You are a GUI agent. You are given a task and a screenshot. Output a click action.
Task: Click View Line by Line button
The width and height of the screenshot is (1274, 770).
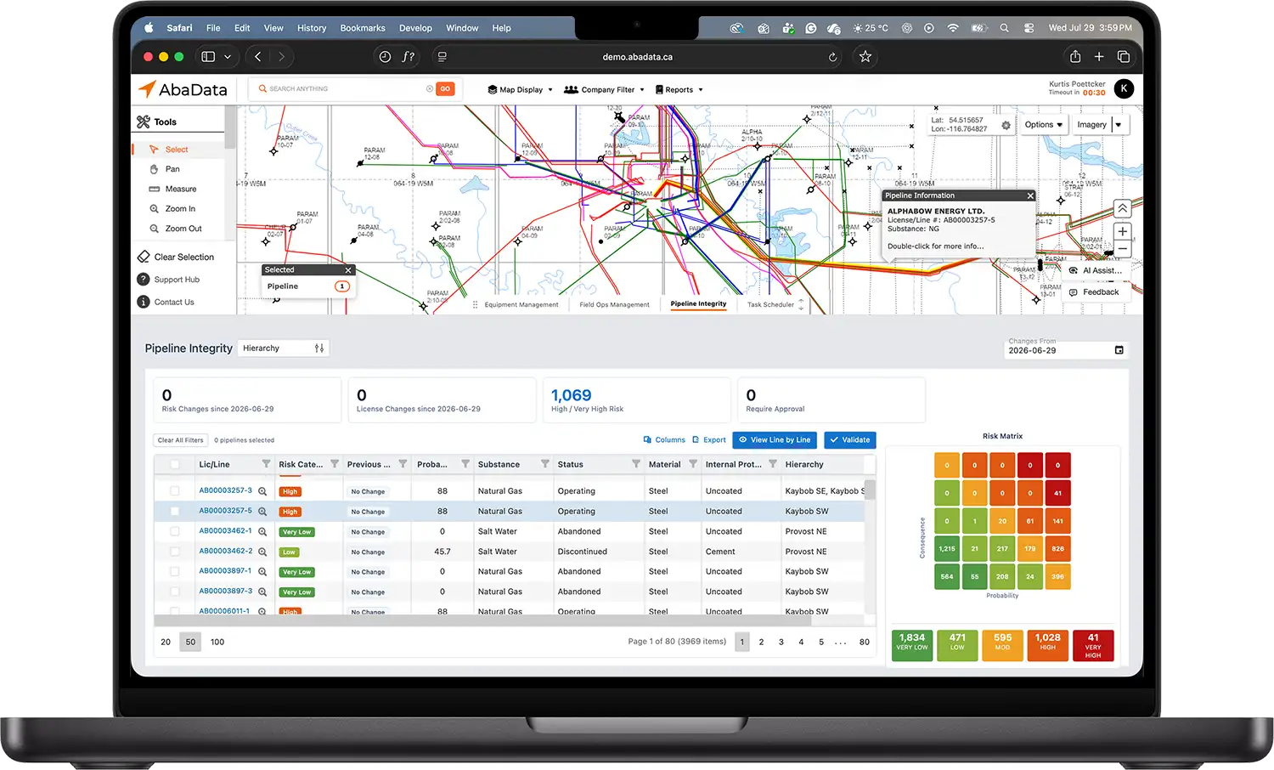click(x=775, y=440)
